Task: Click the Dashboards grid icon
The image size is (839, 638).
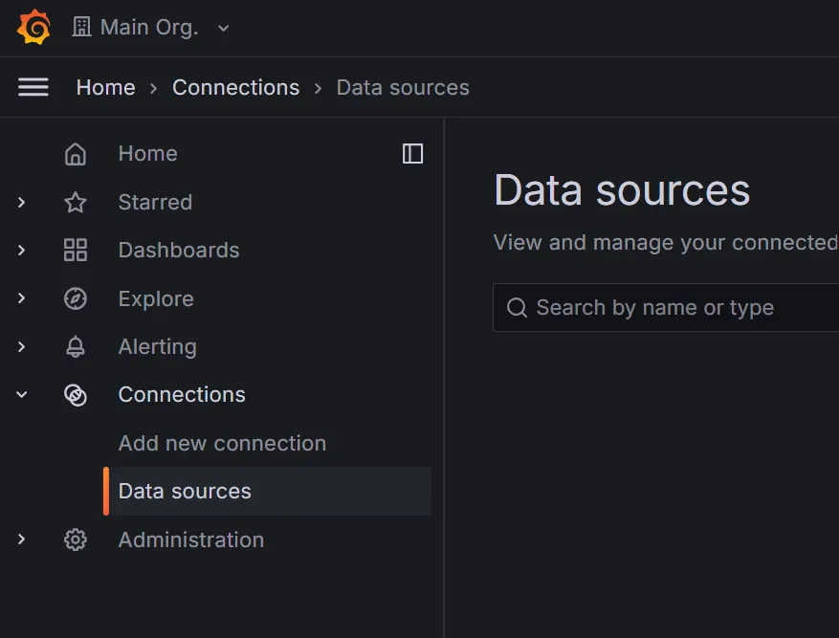Action: coord(76,251)
